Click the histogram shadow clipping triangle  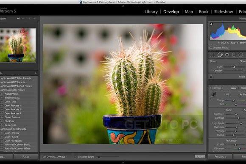pyautogui.click(x=211, y=24)
